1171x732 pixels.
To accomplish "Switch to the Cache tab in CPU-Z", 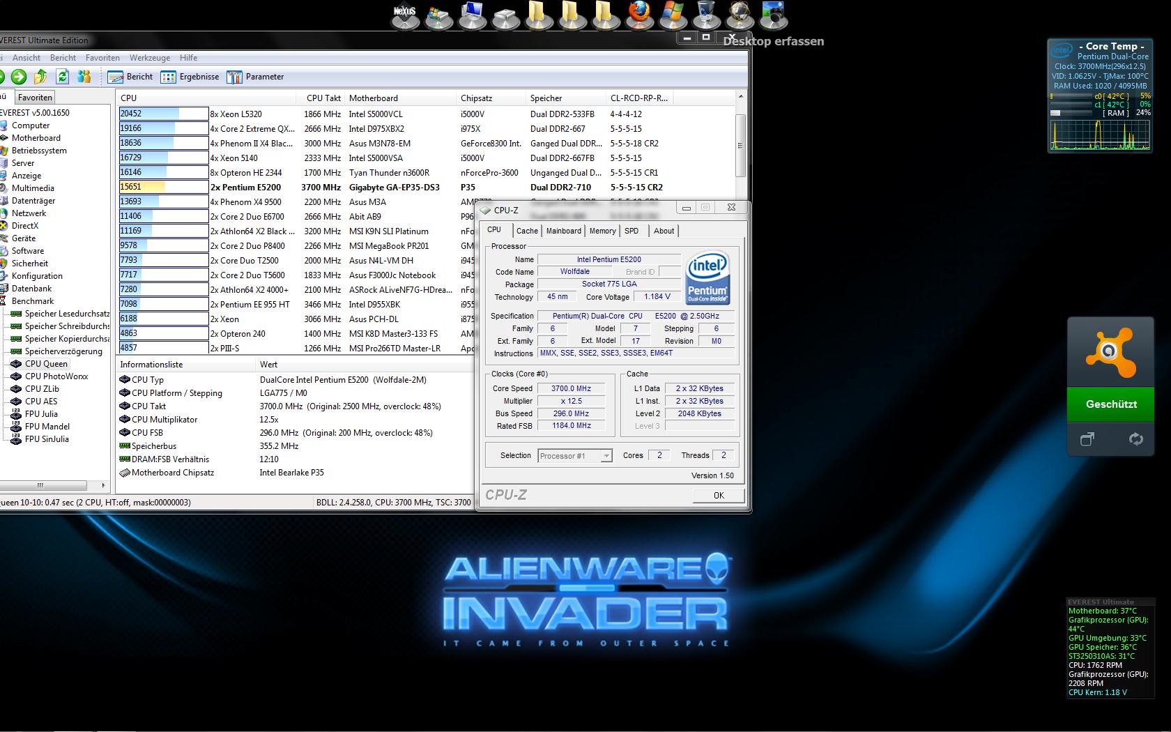I will [527, 231].
